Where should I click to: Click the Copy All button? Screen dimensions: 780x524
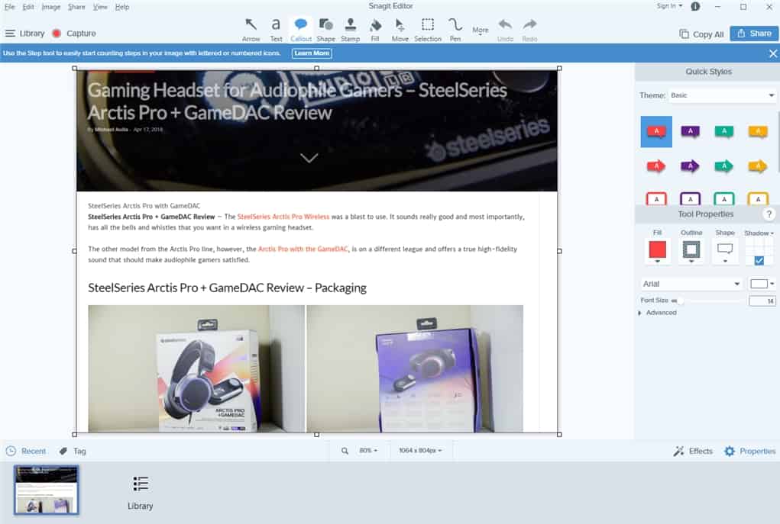(x=701, y=34)
